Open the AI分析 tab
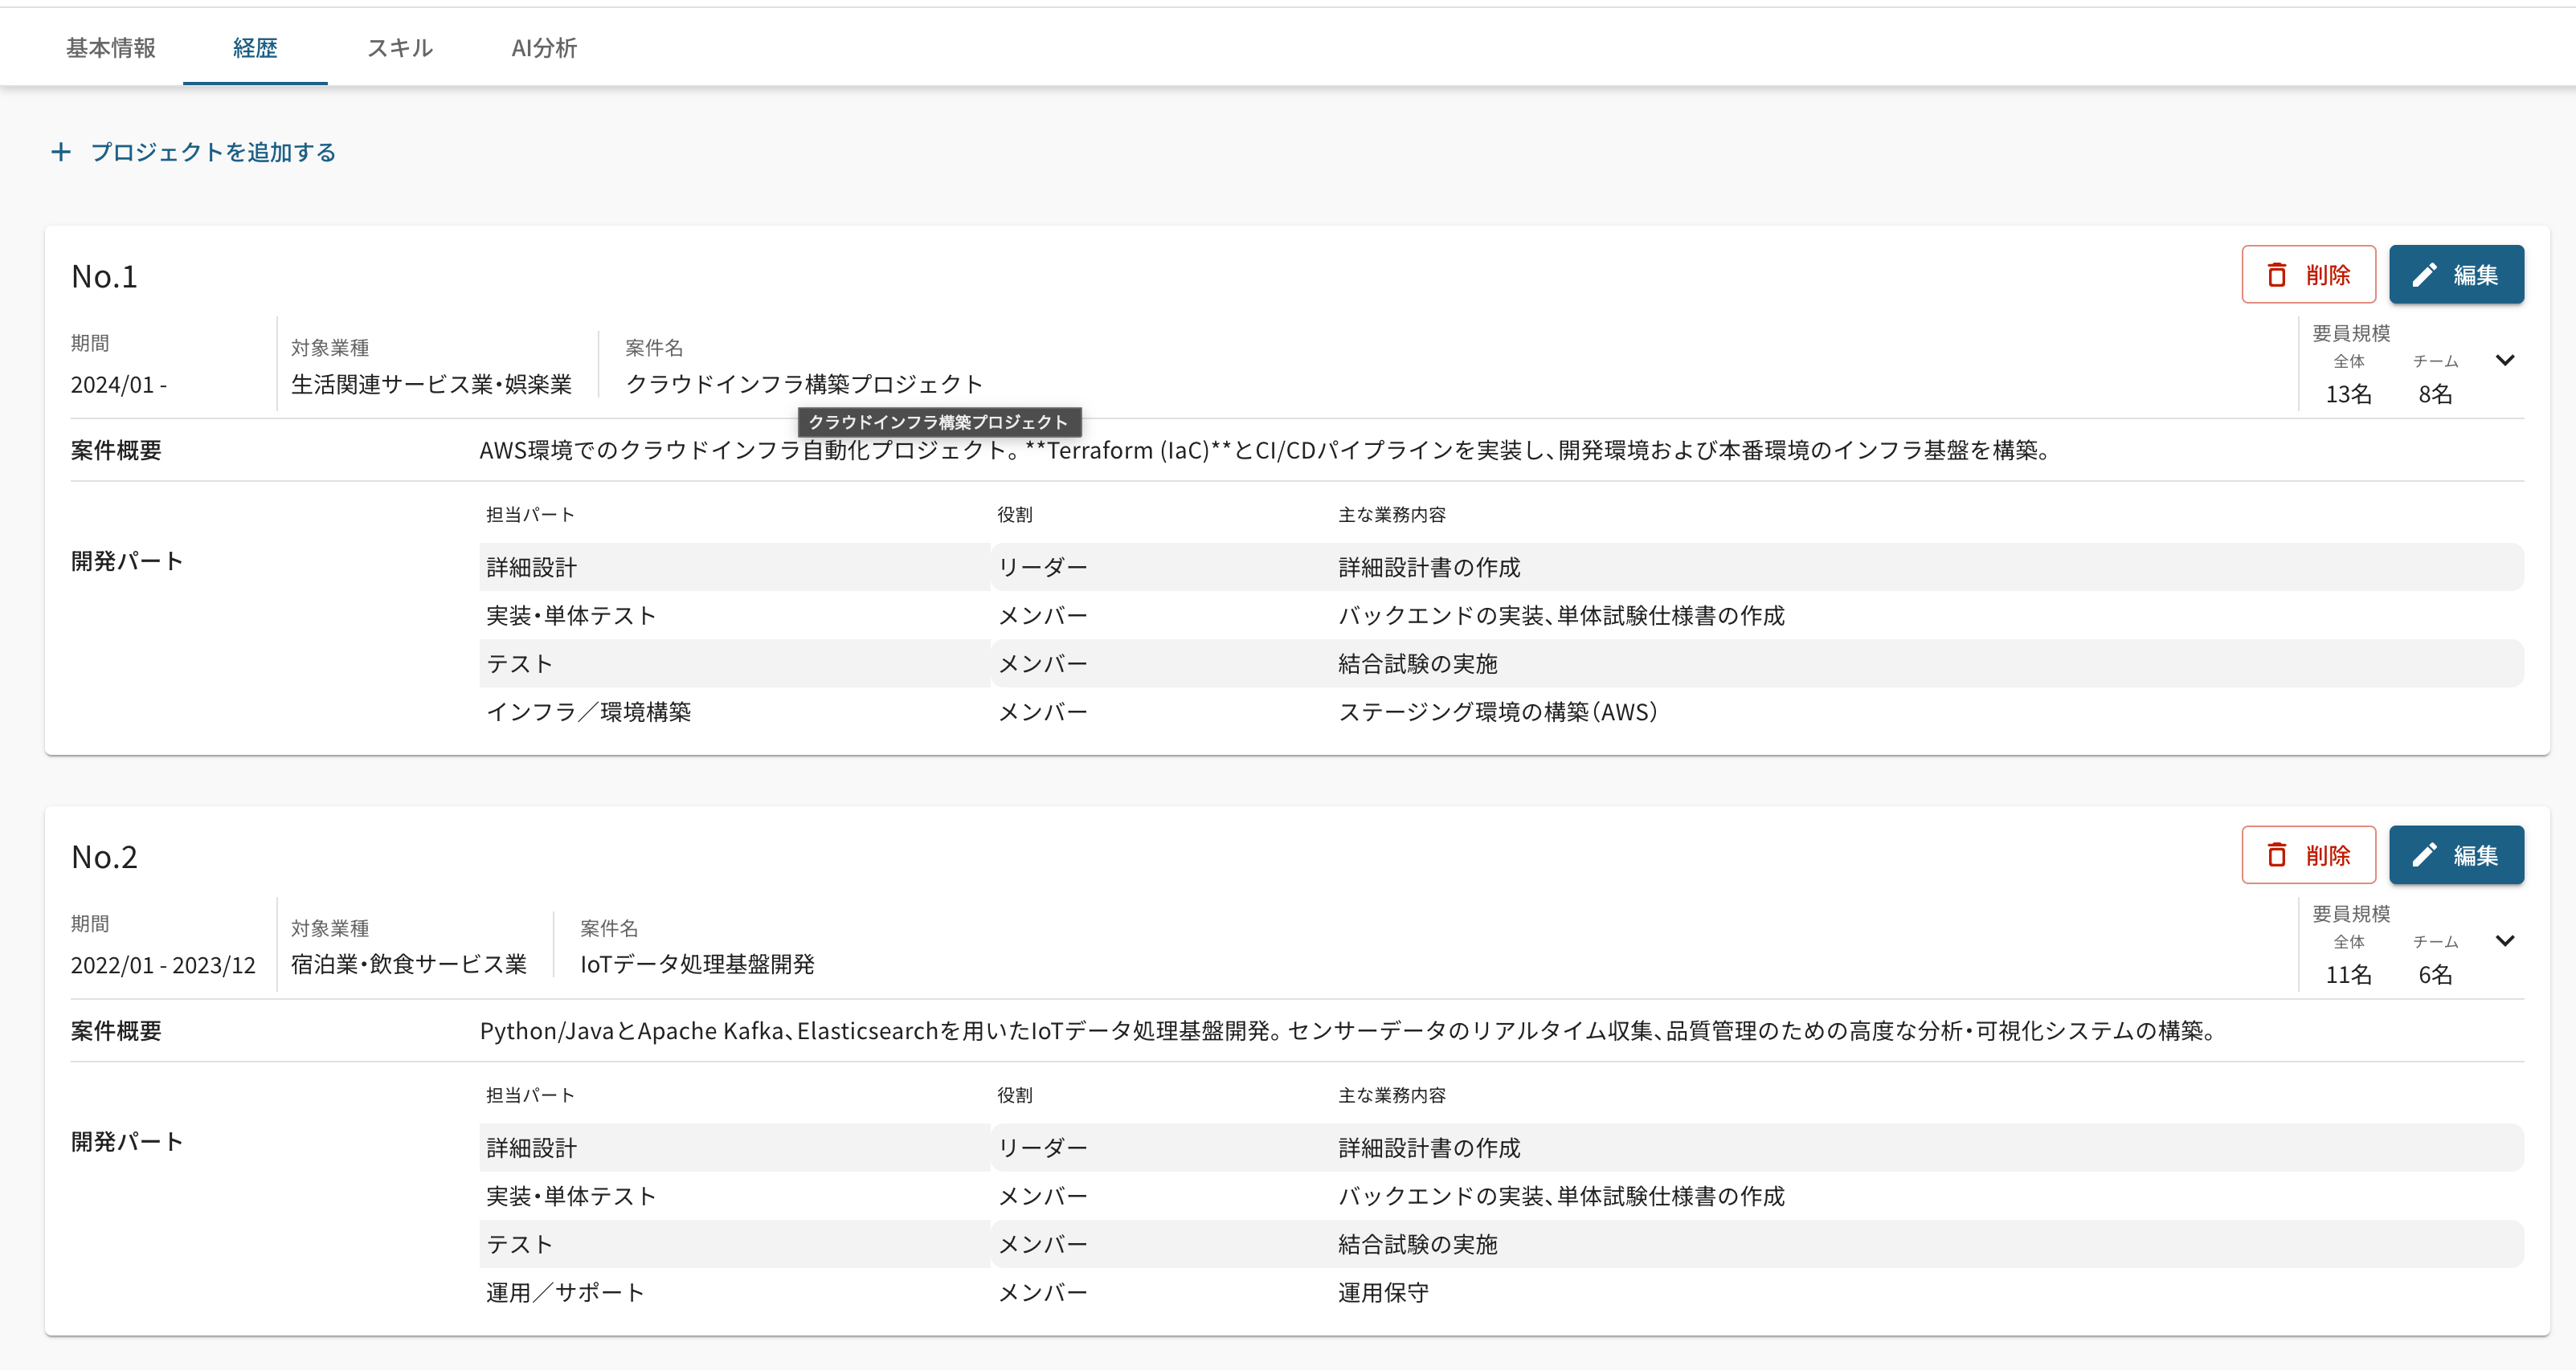Screen dimensions: 2576x1370 click(543, 48)
